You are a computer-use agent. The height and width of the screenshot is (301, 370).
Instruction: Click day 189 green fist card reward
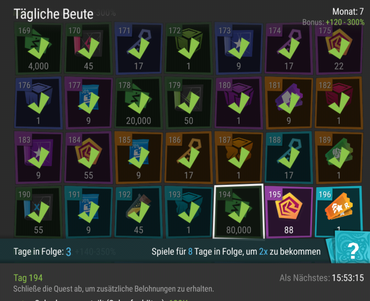pos(339,158)
